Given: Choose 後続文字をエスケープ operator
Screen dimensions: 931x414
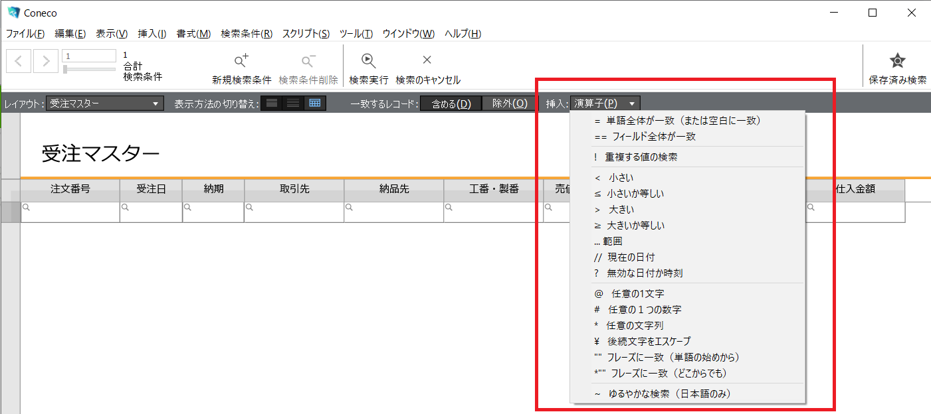Looking at the screenshot, I should [688, 342].
